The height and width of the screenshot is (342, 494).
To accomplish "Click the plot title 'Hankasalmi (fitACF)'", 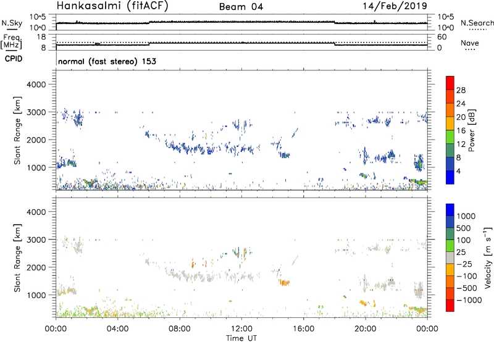I will pyautogui.click(x=112, y=6).
